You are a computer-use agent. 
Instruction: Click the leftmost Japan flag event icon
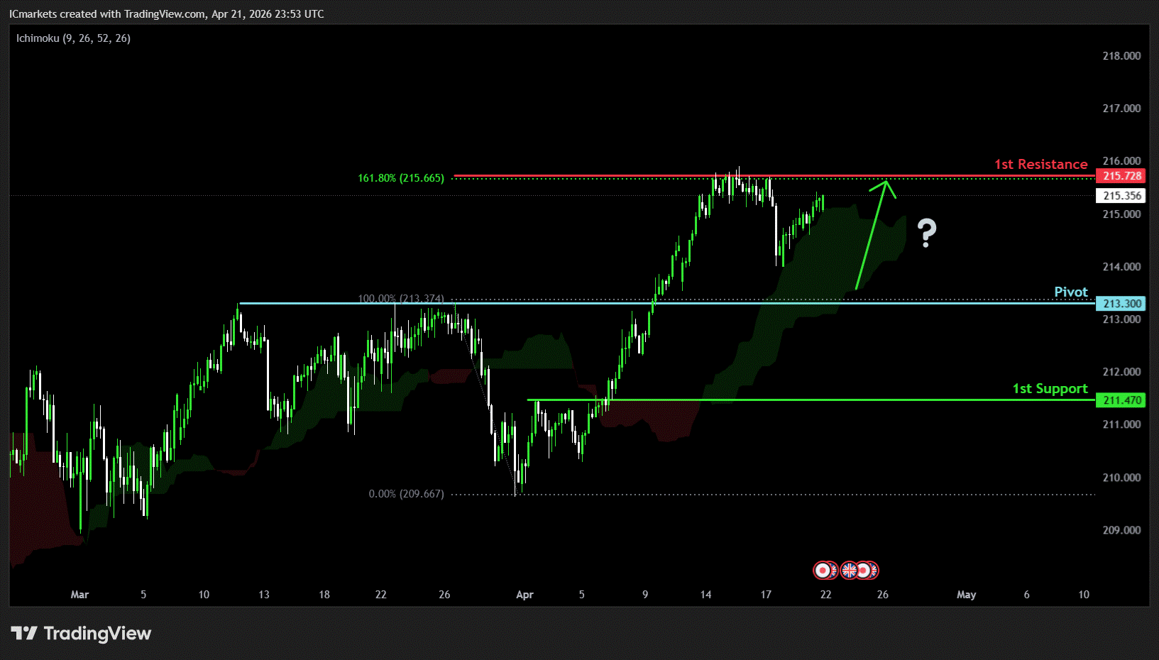823,570
